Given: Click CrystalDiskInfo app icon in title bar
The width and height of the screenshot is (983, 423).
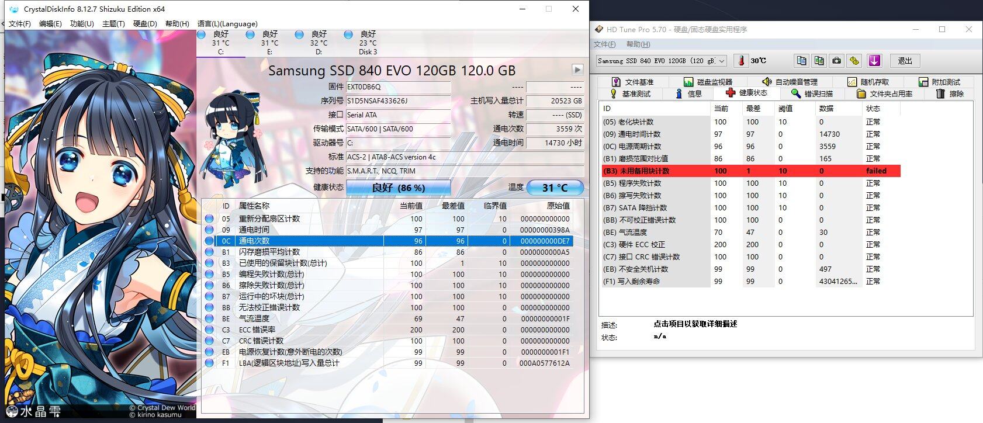Looking at the screenshot, I should pyautogui.click(x=14, y=9).
